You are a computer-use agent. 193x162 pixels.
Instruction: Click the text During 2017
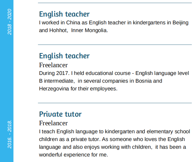click(55, 74)
